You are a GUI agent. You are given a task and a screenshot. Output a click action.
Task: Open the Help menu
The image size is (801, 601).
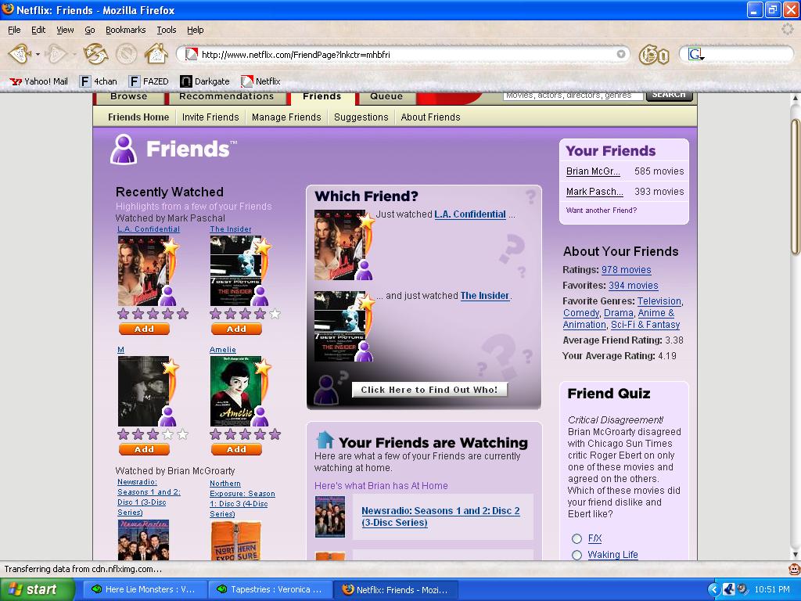click(195, 30)
